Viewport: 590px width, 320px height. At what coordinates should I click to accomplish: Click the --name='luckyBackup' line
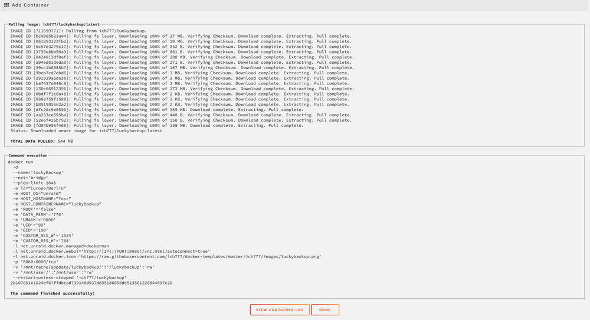38,172
